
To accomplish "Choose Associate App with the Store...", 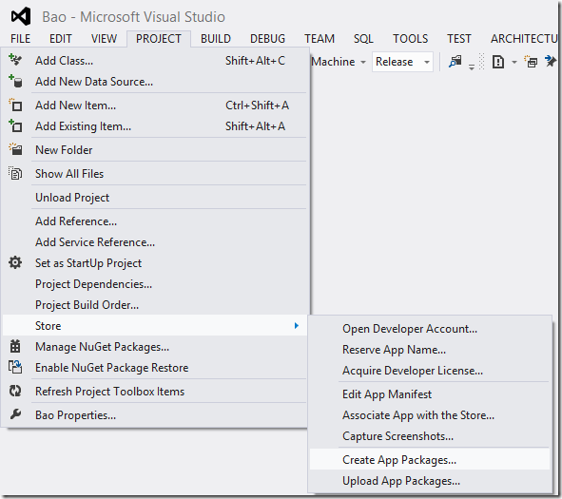I will [x=430, y=414].
